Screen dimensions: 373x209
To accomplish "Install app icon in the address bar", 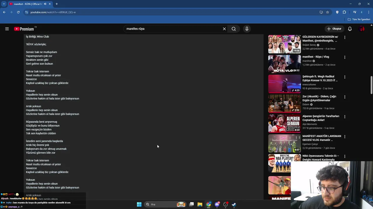I will 321,12.
